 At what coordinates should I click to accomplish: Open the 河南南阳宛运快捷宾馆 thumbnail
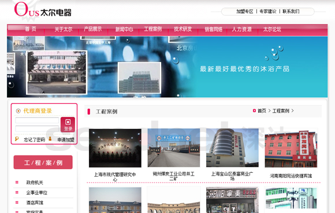tap(291, 149)
